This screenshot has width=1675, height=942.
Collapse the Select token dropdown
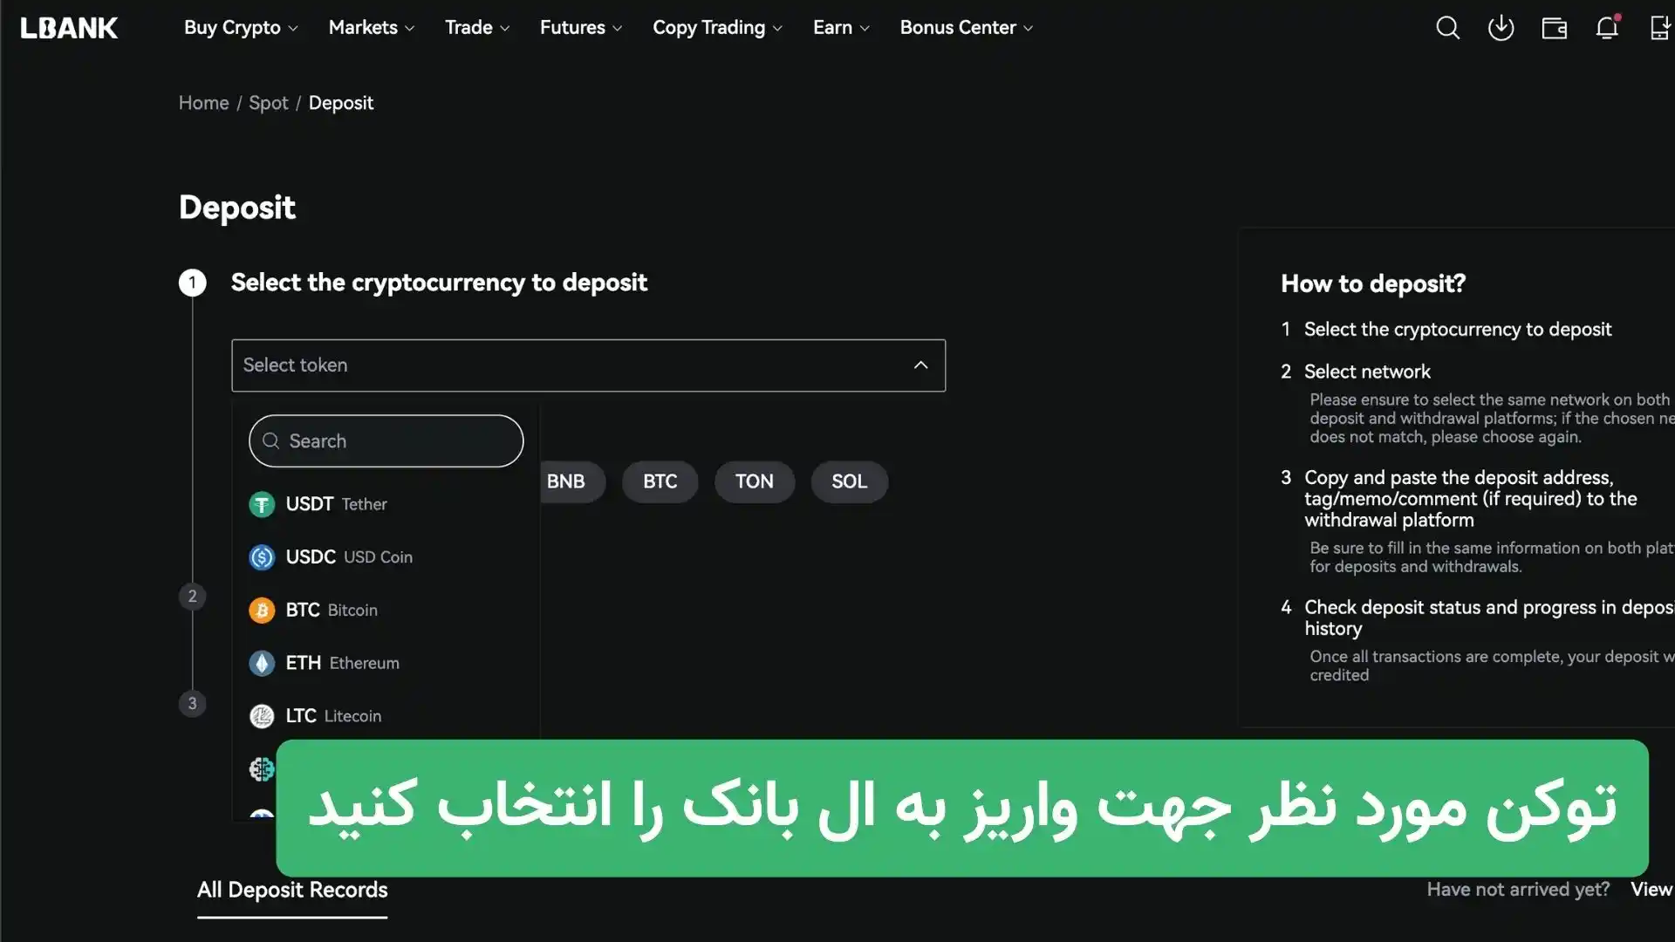(920, 365)
